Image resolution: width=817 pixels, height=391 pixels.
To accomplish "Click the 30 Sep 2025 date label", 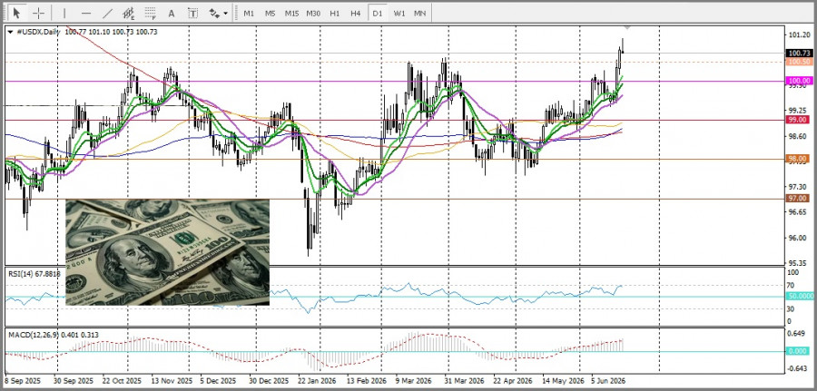I will 74,381.
